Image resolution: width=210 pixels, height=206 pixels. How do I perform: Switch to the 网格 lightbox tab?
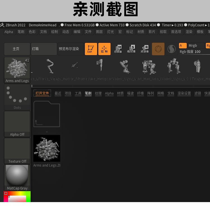pyautogui.click(x=161, y=93)
